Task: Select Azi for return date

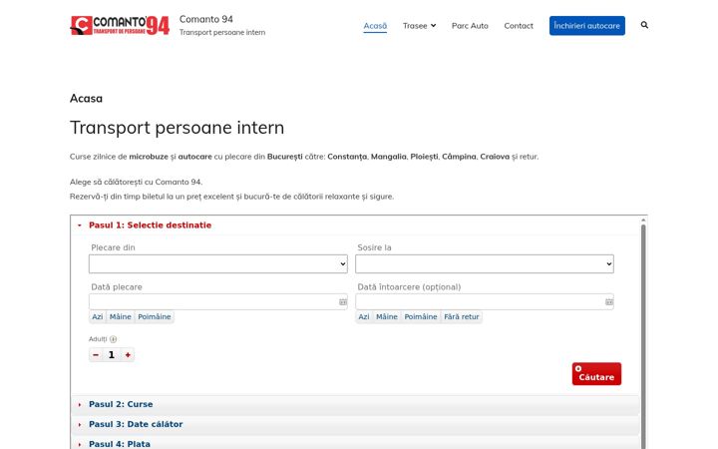Action: point(364,316)
